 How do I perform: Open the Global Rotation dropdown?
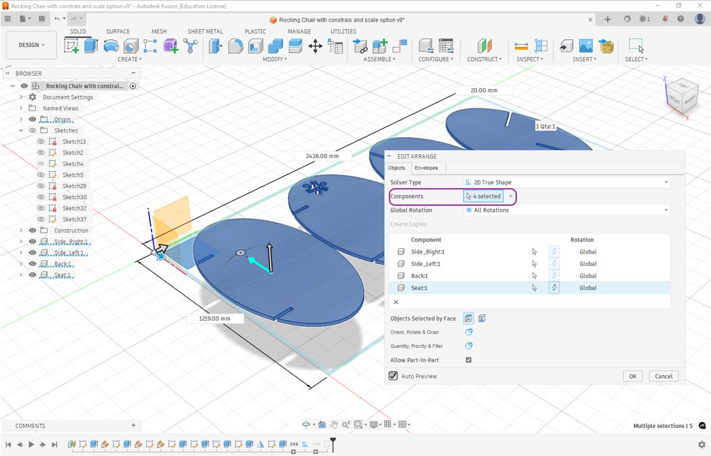point(566,210)
